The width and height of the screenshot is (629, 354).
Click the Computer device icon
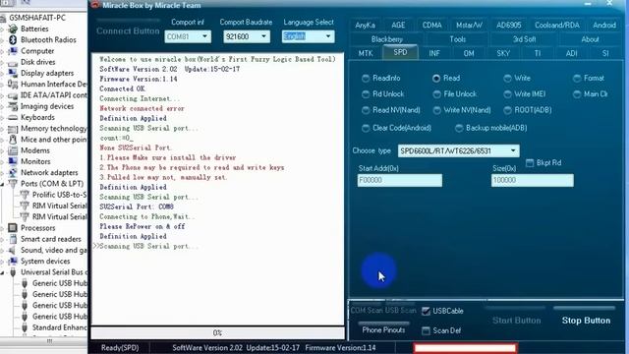(13, 51)
